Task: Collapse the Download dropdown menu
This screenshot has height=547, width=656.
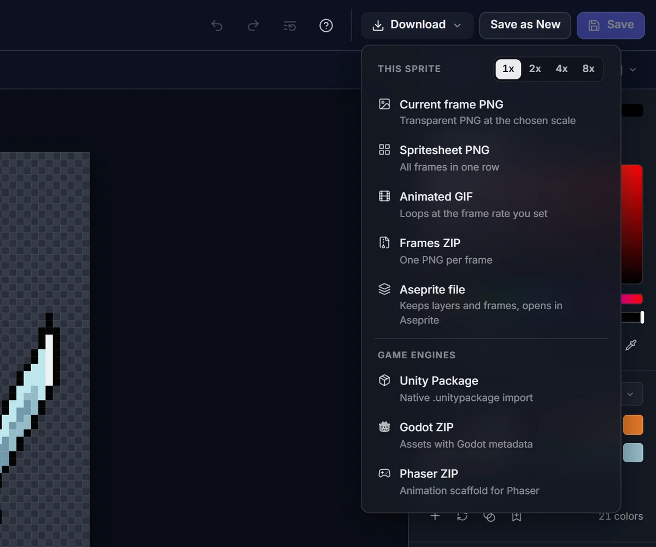Action: click(x=417, y=25)
